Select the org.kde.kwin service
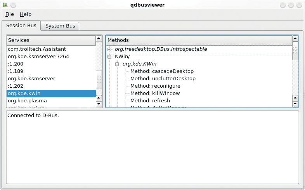The width and height of the screenshot is (305, 190). (51, 93)
